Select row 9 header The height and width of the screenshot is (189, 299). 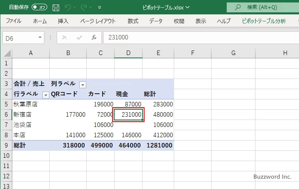point(6,145)
